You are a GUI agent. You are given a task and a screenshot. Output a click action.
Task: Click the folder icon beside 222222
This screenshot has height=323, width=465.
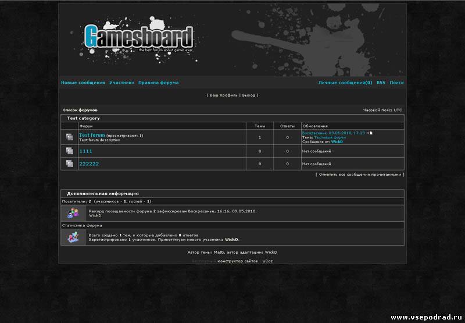pos(69,164)
